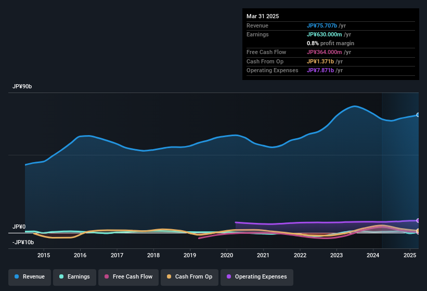The image size is (427, 291).
Task: Click the 2019 x-axis label
Action: 190,255
